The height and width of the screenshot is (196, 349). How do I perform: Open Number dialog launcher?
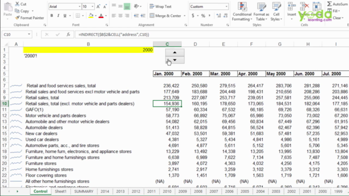pos(227,25)
